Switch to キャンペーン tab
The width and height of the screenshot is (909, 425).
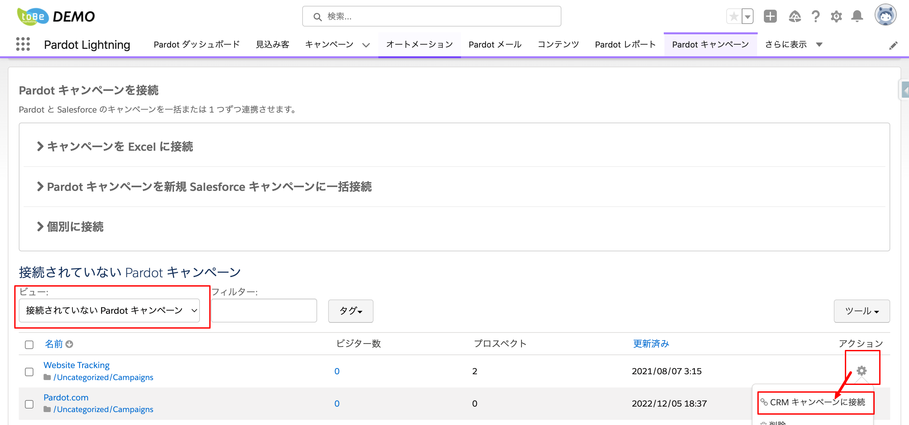click(329, 44)
